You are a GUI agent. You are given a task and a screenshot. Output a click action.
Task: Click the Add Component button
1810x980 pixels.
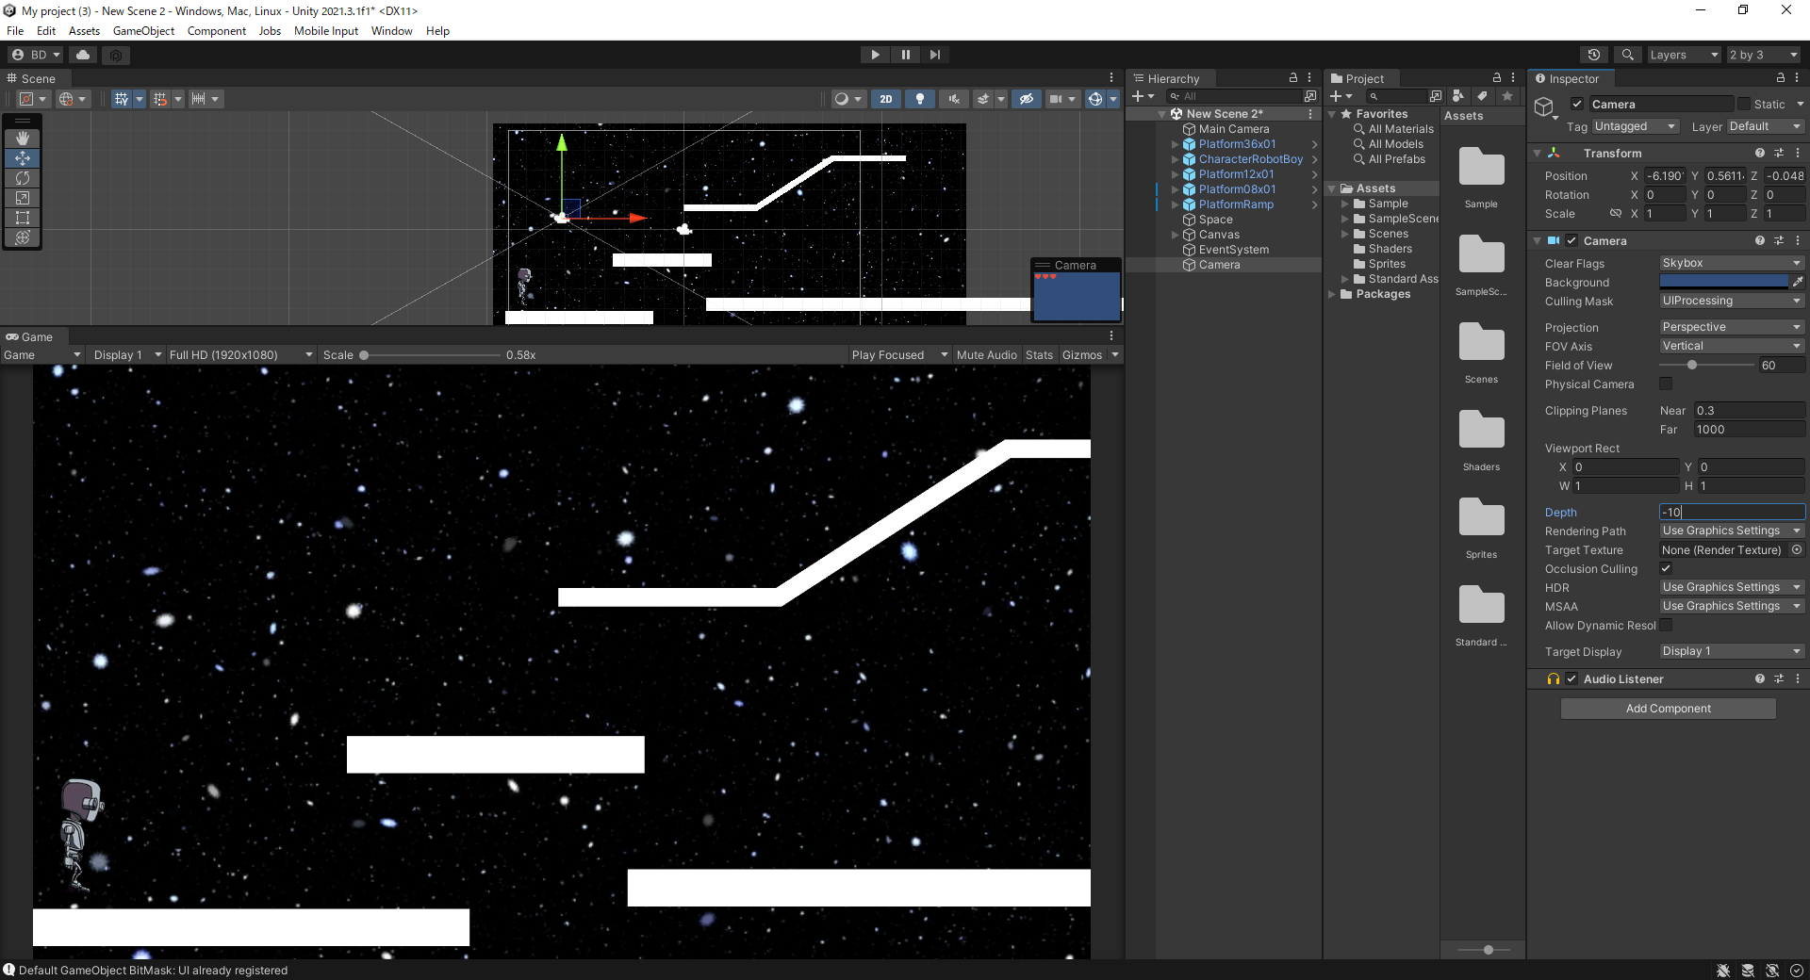(x=1667, y=708)
